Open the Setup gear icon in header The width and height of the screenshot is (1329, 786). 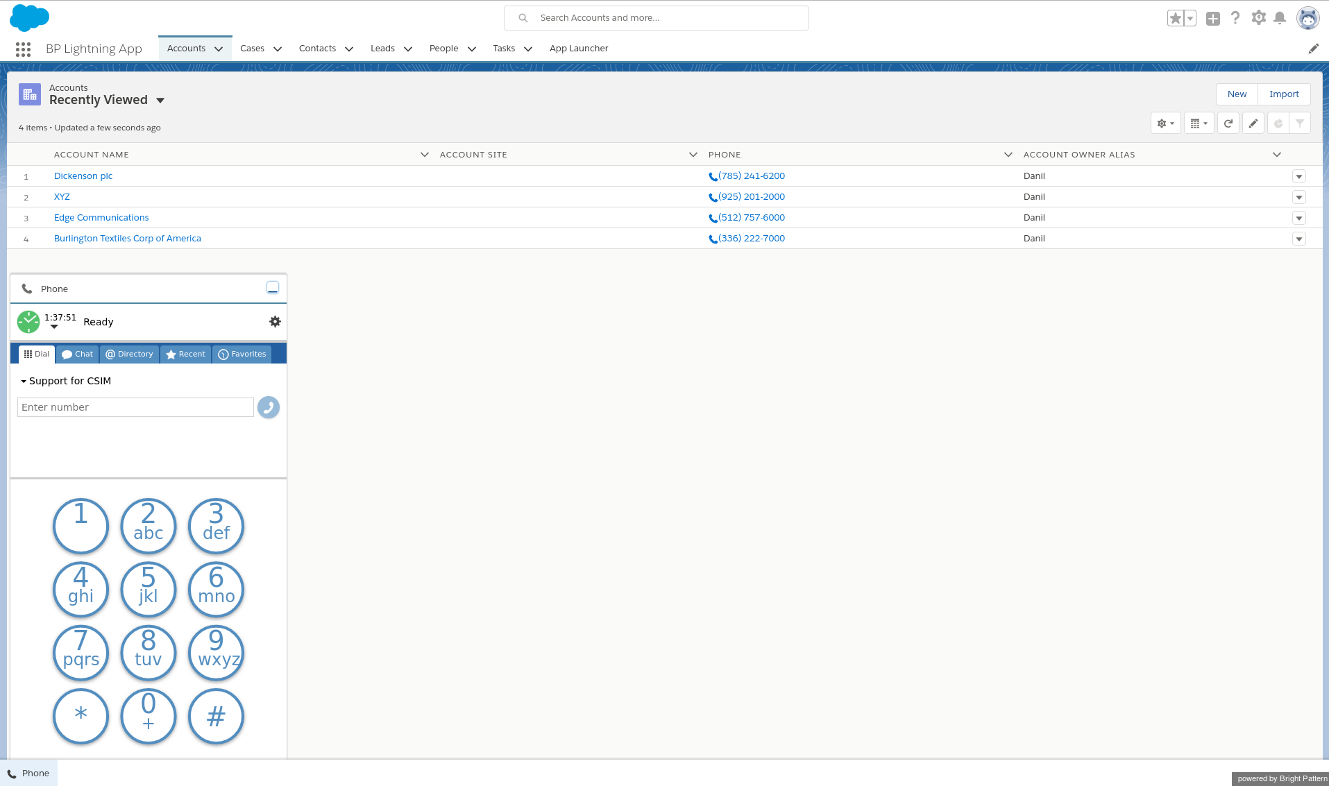pyautogui.click(x=1258, y=18)
